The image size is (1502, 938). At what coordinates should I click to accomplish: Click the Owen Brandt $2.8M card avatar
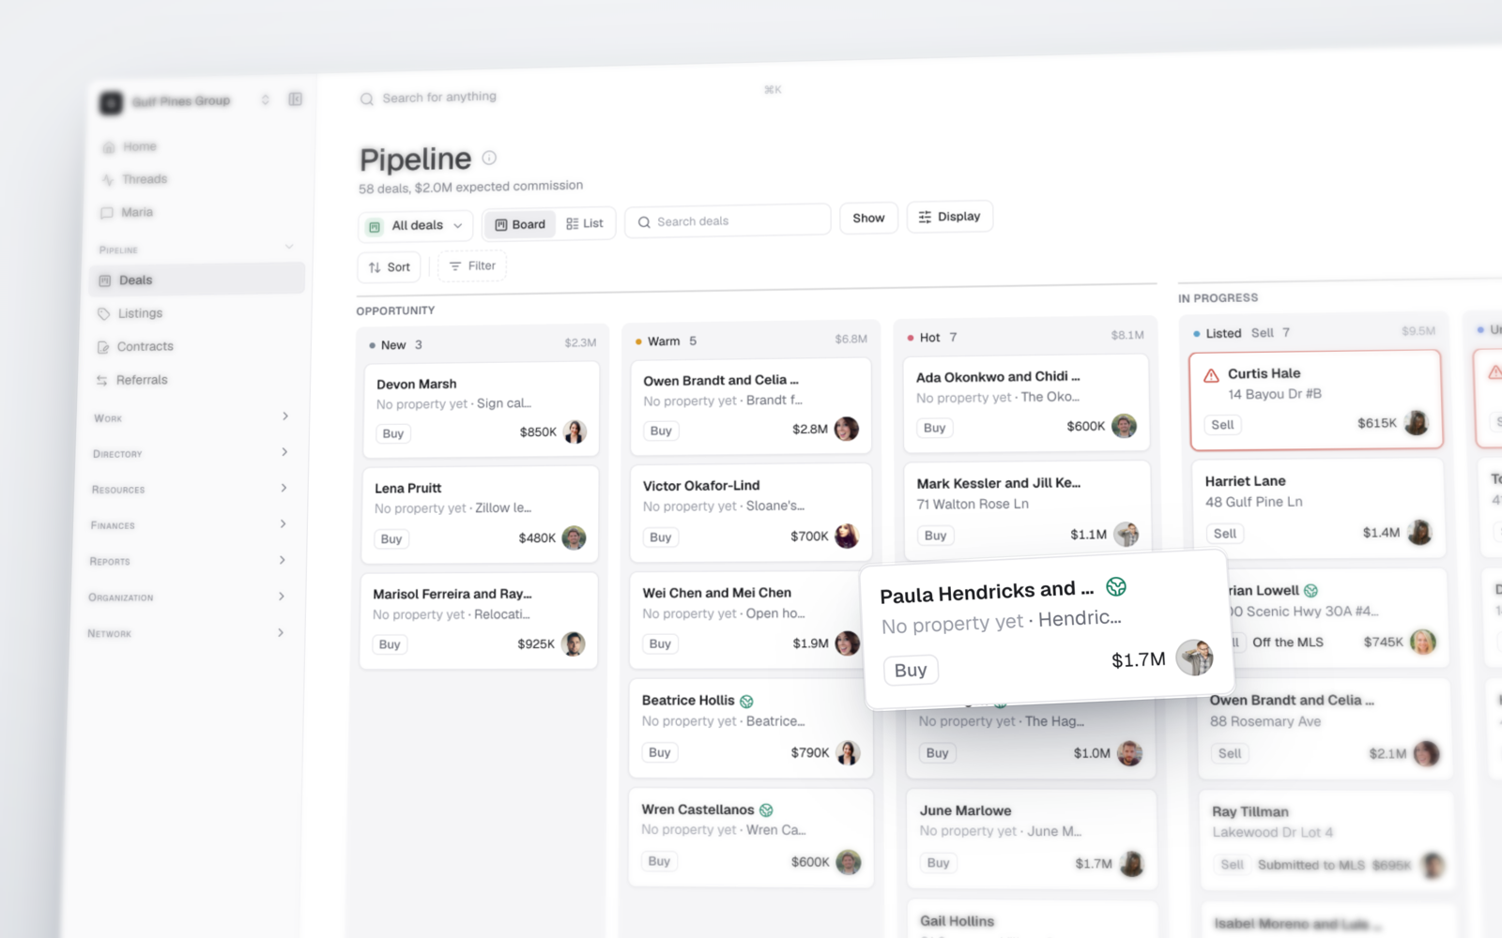(x=847, y=429)
